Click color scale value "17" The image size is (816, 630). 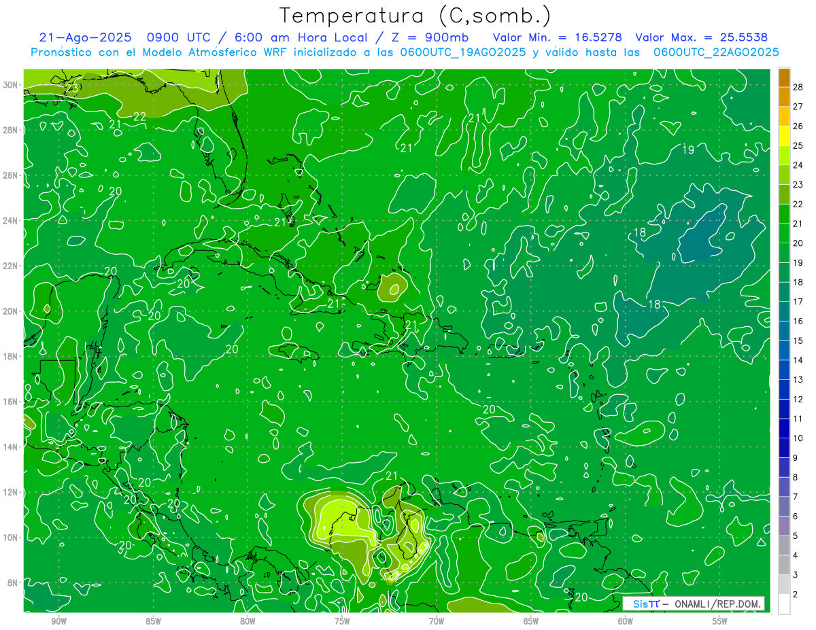click(798, 302)
